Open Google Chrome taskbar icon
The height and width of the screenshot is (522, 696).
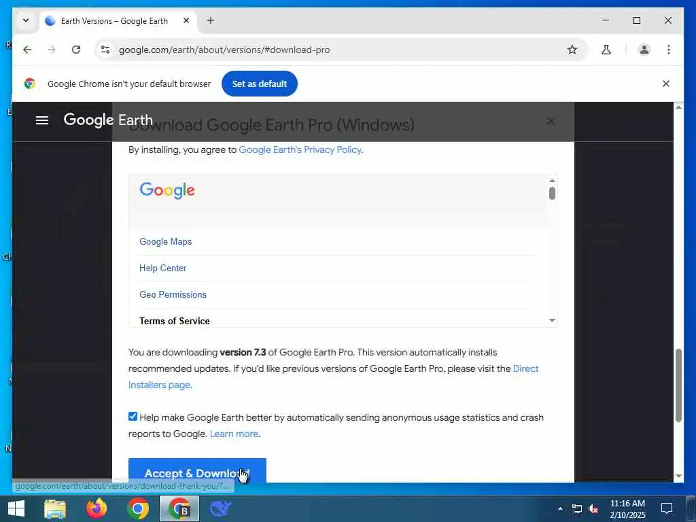138,508
